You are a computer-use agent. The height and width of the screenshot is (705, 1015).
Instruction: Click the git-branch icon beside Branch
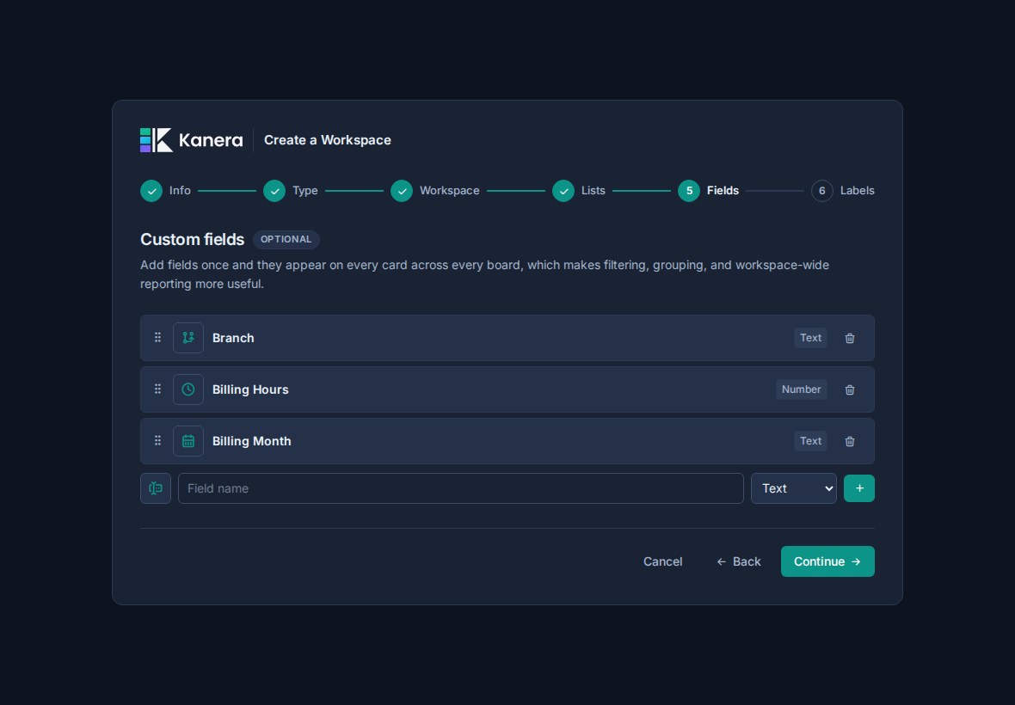(188, 338)
